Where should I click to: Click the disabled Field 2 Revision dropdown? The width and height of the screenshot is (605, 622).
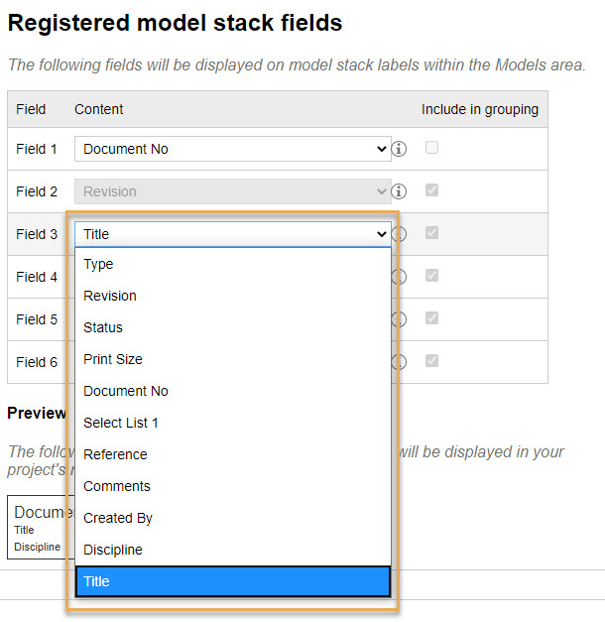(233, 191)
